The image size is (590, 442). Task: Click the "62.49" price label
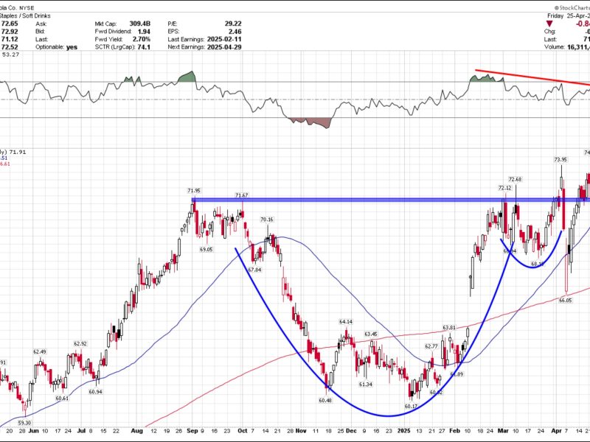40,352
